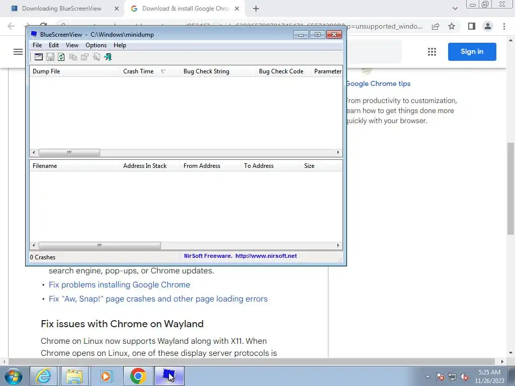Click upper pane scroll left arrow
Screen dimensions: 515x386
pyautogui.click(x=34, y=153)
